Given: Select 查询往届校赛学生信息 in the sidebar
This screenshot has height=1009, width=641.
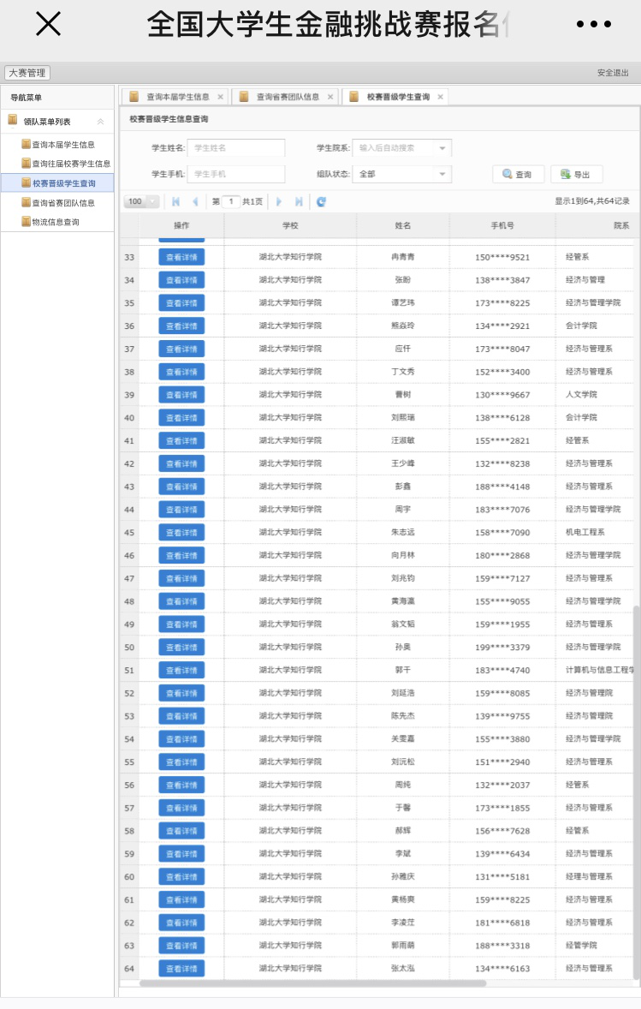Looking at the screenshot, I should coord(70,164).
